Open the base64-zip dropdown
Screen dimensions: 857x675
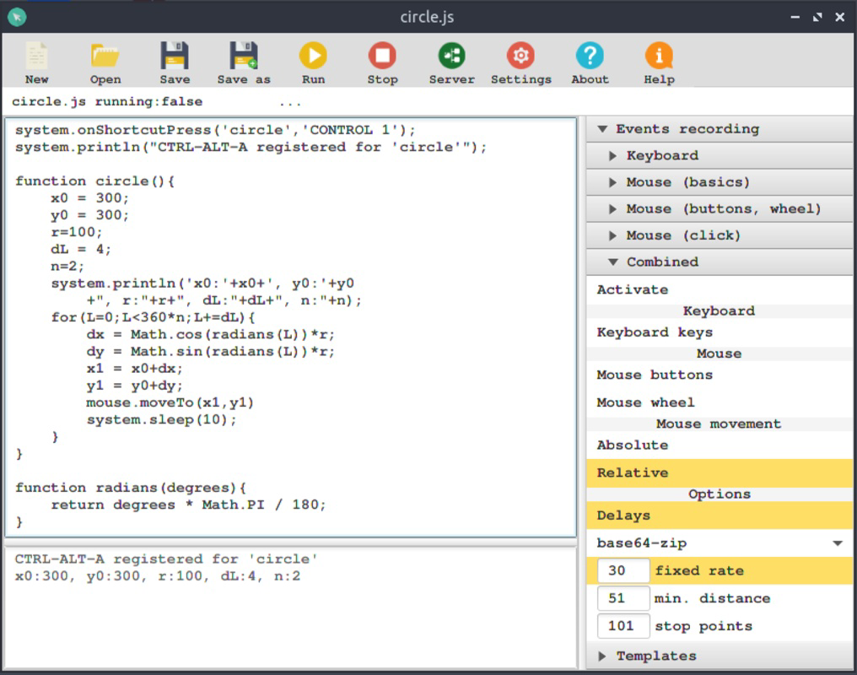click(719, 543)
